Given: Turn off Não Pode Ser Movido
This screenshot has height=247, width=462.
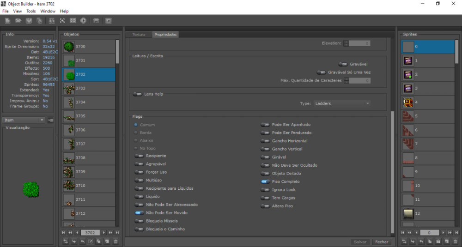Looking at the screenshot, I should point(139,213).
